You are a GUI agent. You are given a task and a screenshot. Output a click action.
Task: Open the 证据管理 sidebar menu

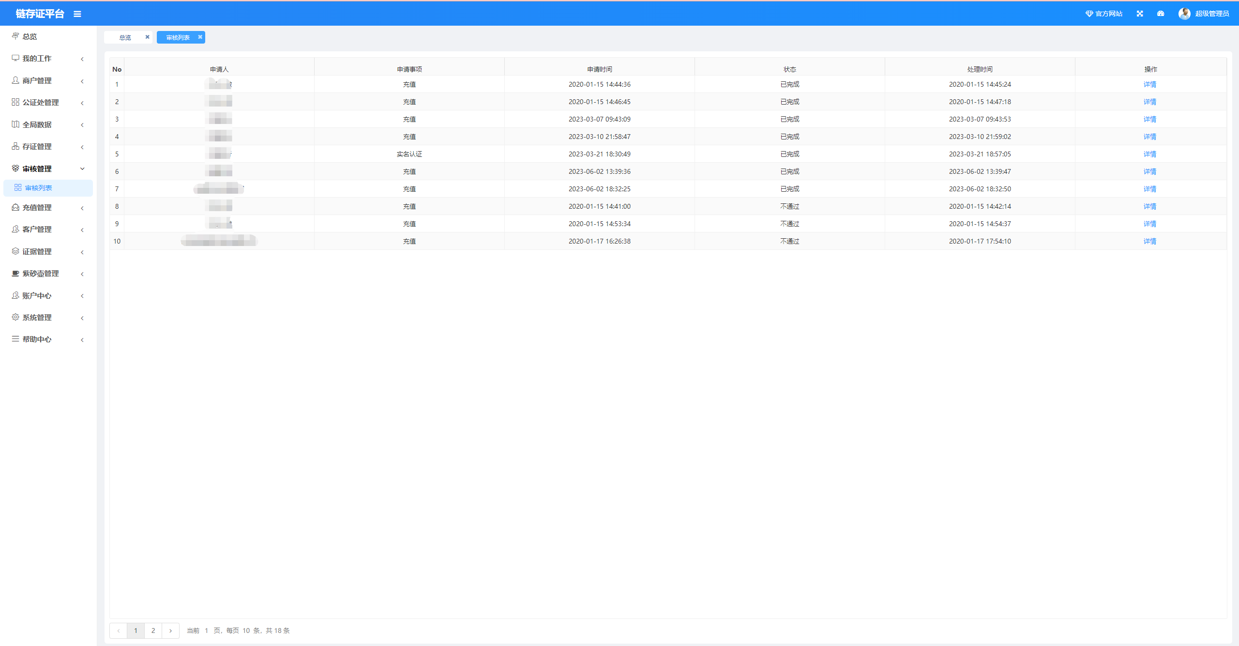(48, 251)
